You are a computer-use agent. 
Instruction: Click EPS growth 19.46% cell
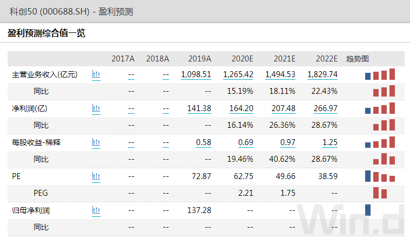(x=240, y=159)
